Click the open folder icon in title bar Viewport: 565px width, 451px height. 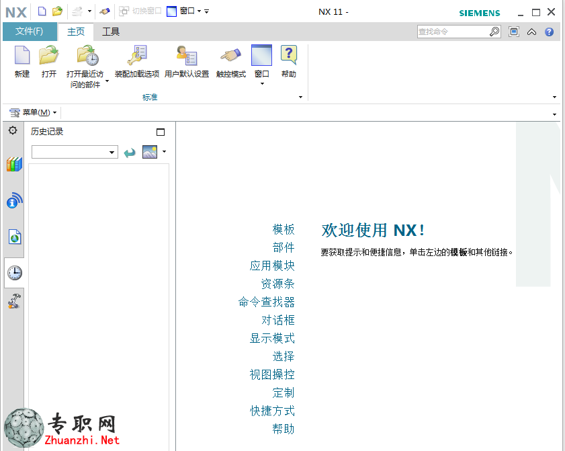tap(57, 11)
